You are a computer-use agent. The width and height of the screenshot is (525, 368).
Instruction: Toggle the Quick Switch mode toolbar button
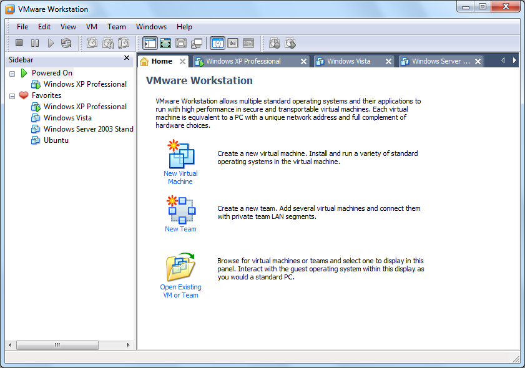tap(165, 43)
